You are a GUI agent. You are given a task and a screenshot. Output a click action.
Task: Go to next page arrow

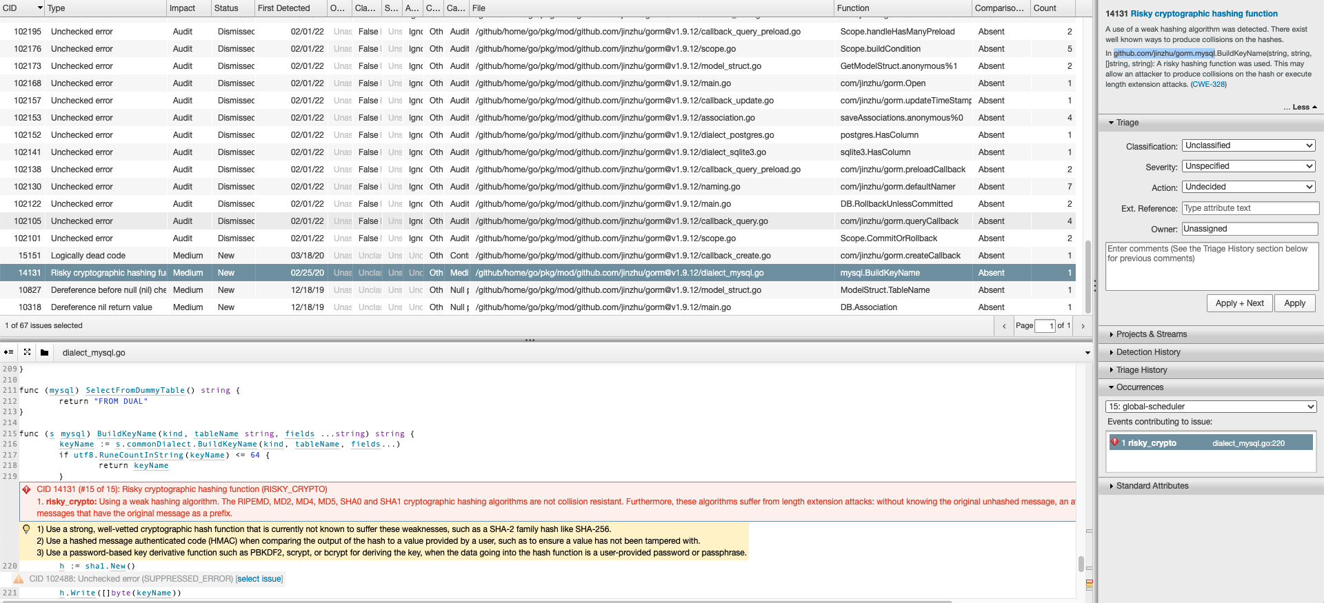click(x=1083, y=326)
